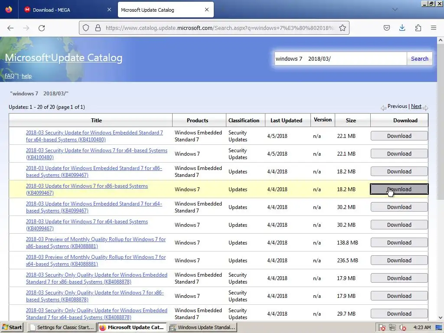
Task: Click the Action Center flag tray icon
Action: pyautogui.click(x=382, y=328)
